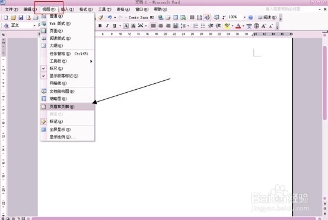Click the Open folder icon
Screen dimensions: 328x220
pyautogui.click(x=14, y=18)
